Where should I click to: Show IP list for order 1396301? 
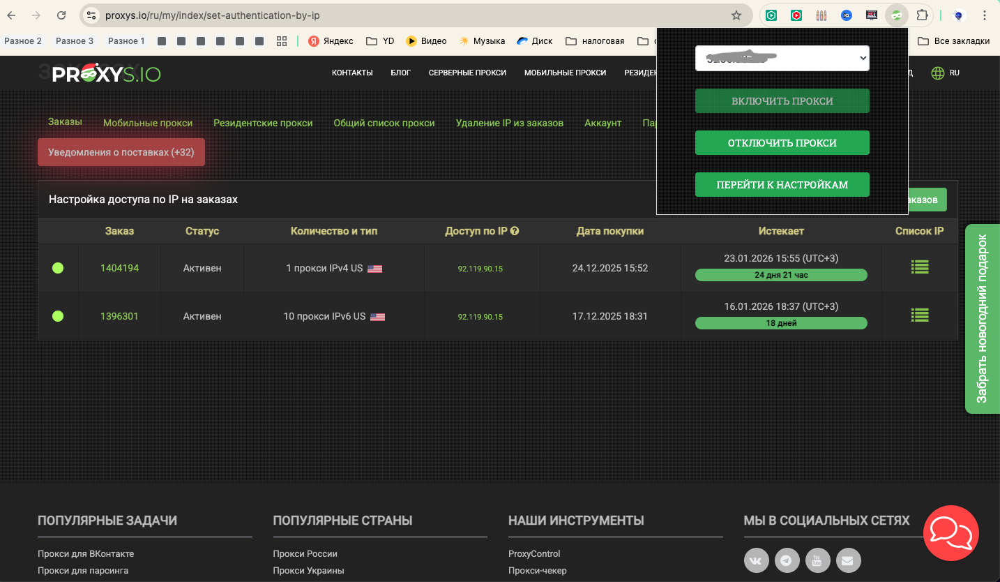coord(920,315)
